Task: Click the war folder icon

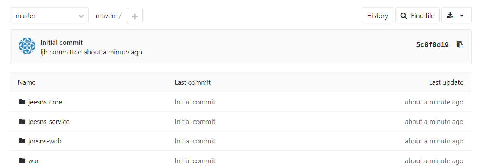Action: tap(22, 161)
